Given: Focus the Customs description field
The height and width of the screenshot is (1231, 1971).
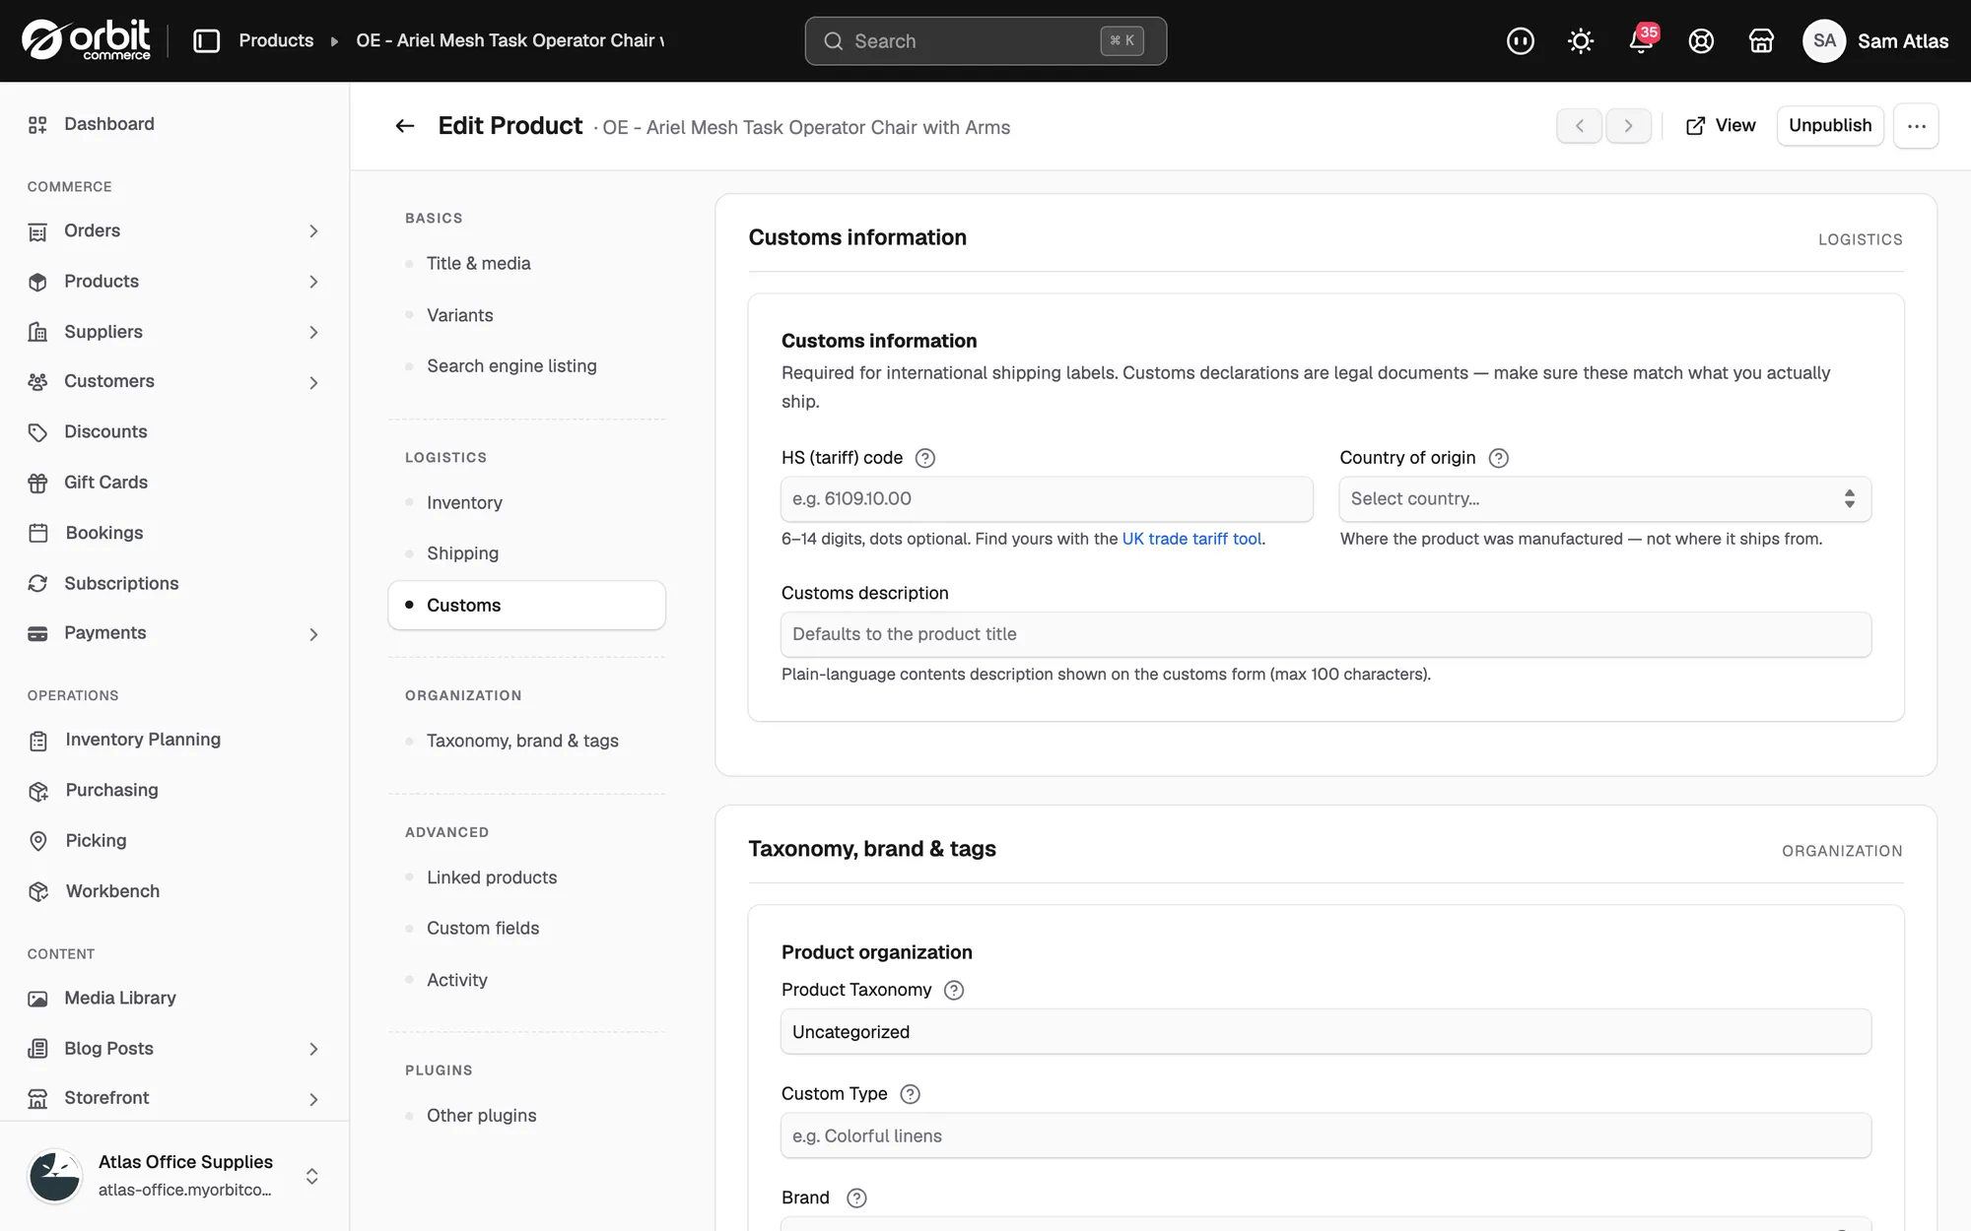Looking at the screenshot, I should (1325, 634).
